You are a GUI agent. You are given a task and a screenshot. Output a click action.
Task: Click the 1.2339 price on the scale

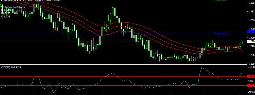[x=252, y=12]
